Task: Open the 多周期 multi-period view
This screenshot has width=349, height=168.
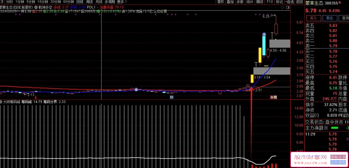Action: coord(110,2)
